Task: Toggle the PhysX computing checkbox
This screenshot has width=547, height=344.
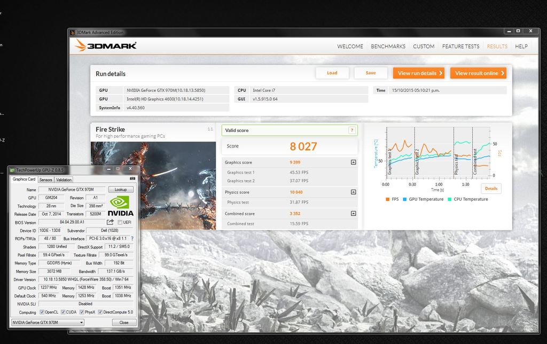Action: (x=82, y=312)
